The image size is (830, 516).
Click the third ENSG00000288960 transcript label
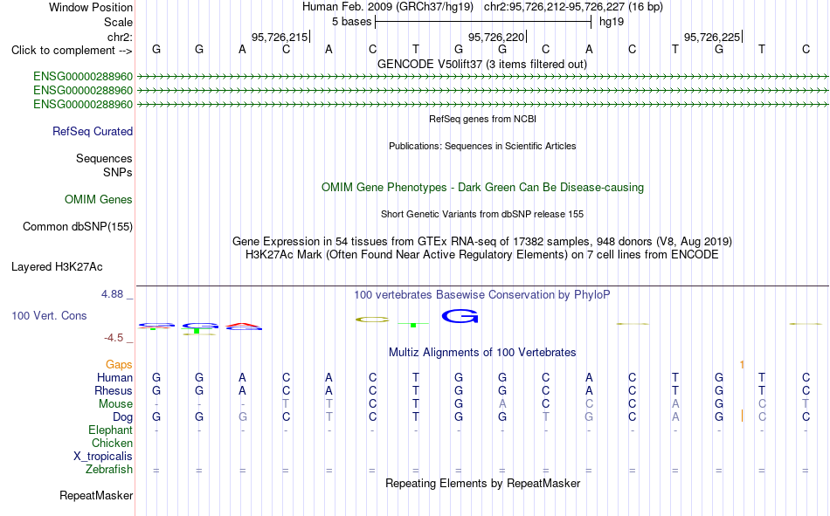click(83, 104)
